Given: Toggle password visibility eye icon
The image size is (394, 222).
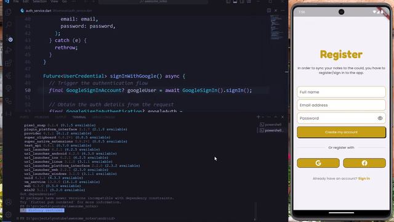Looking at the screenshot, I should 380,118.
